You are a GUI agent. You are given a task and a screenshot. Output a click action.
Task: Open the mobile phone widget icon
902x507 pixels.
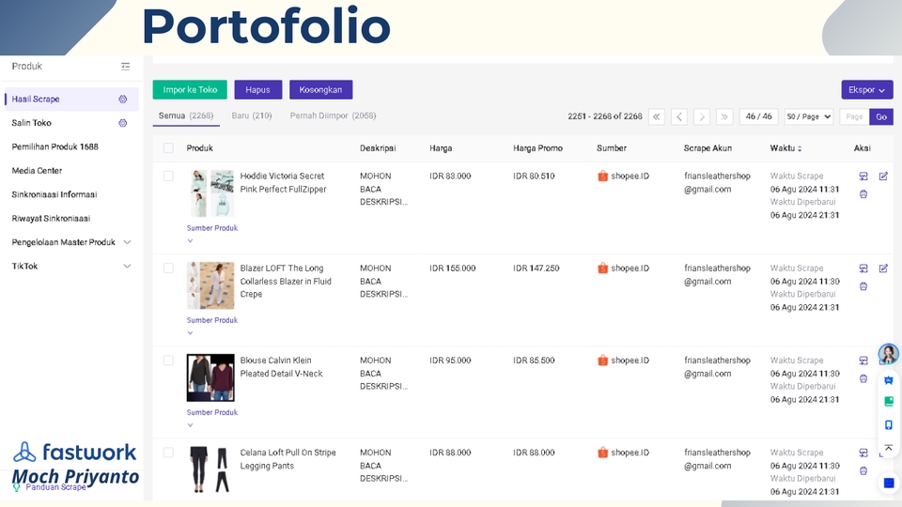[889, 424]
